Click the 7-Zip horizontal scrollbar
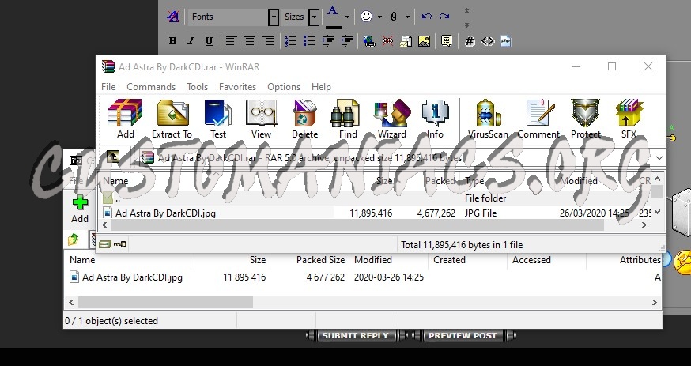The width and height of the screenshot is (691, 366). coord(165,302)
